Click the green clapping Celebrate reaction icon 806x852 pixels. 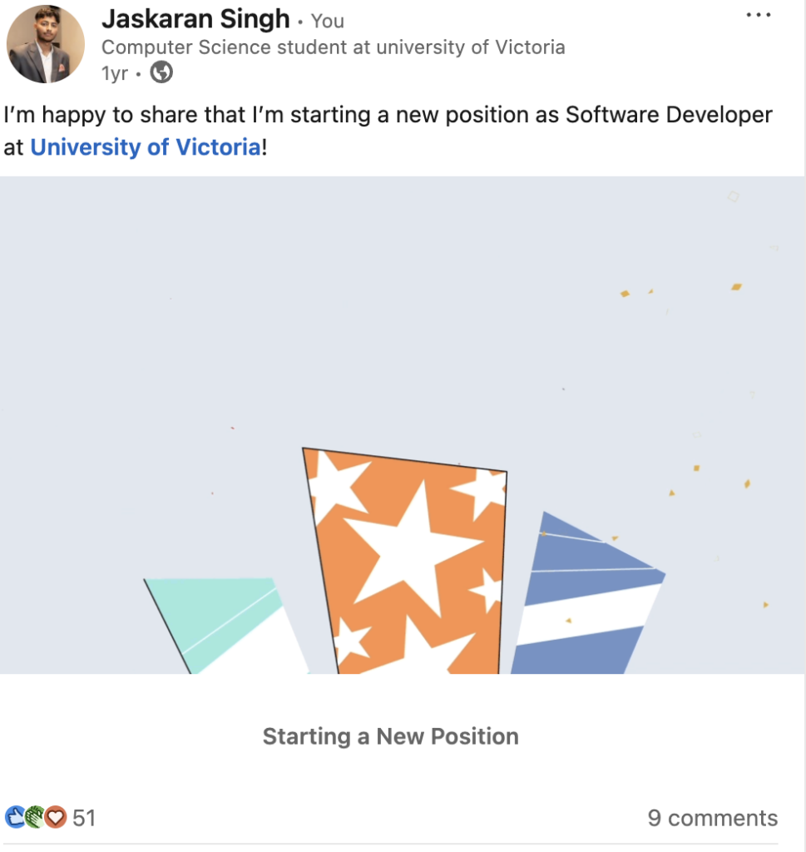pos(34,817)
